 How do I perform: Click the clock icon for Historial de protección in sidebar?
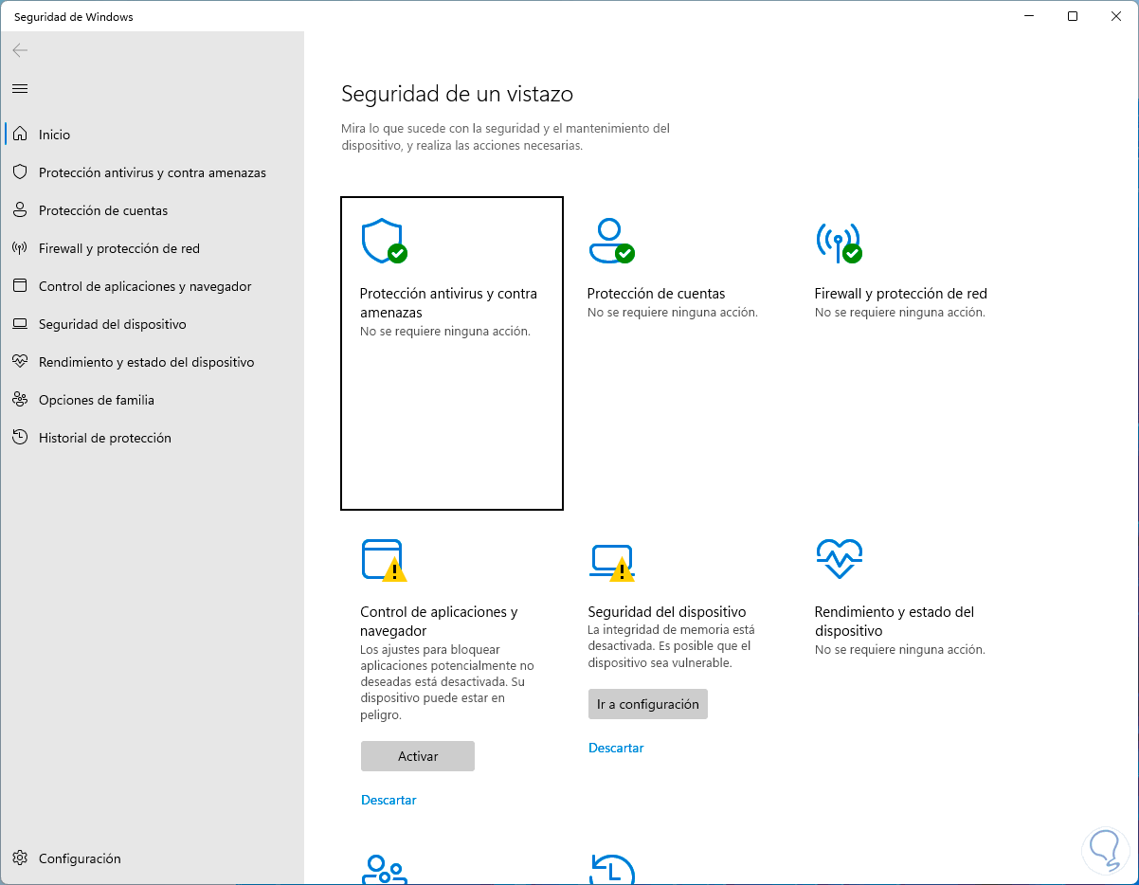pyautogui.click(x=20, y=438)
